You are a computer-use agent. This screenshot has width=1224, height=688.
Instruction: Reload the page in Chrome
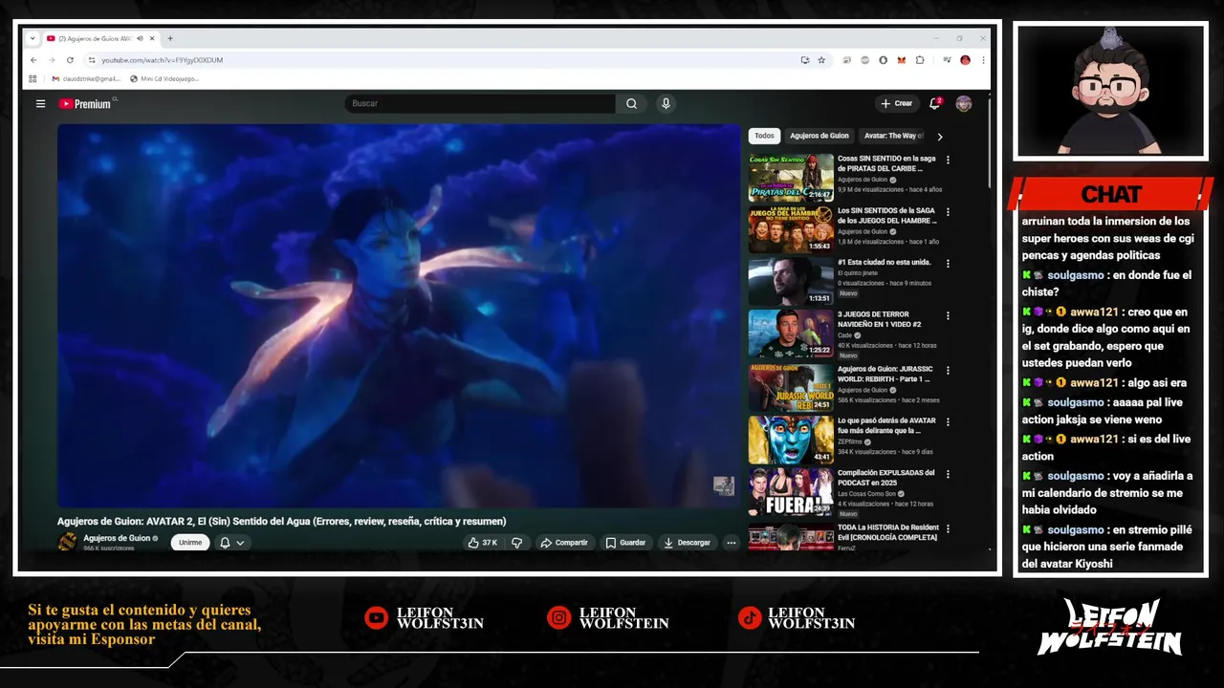(70, 60)
